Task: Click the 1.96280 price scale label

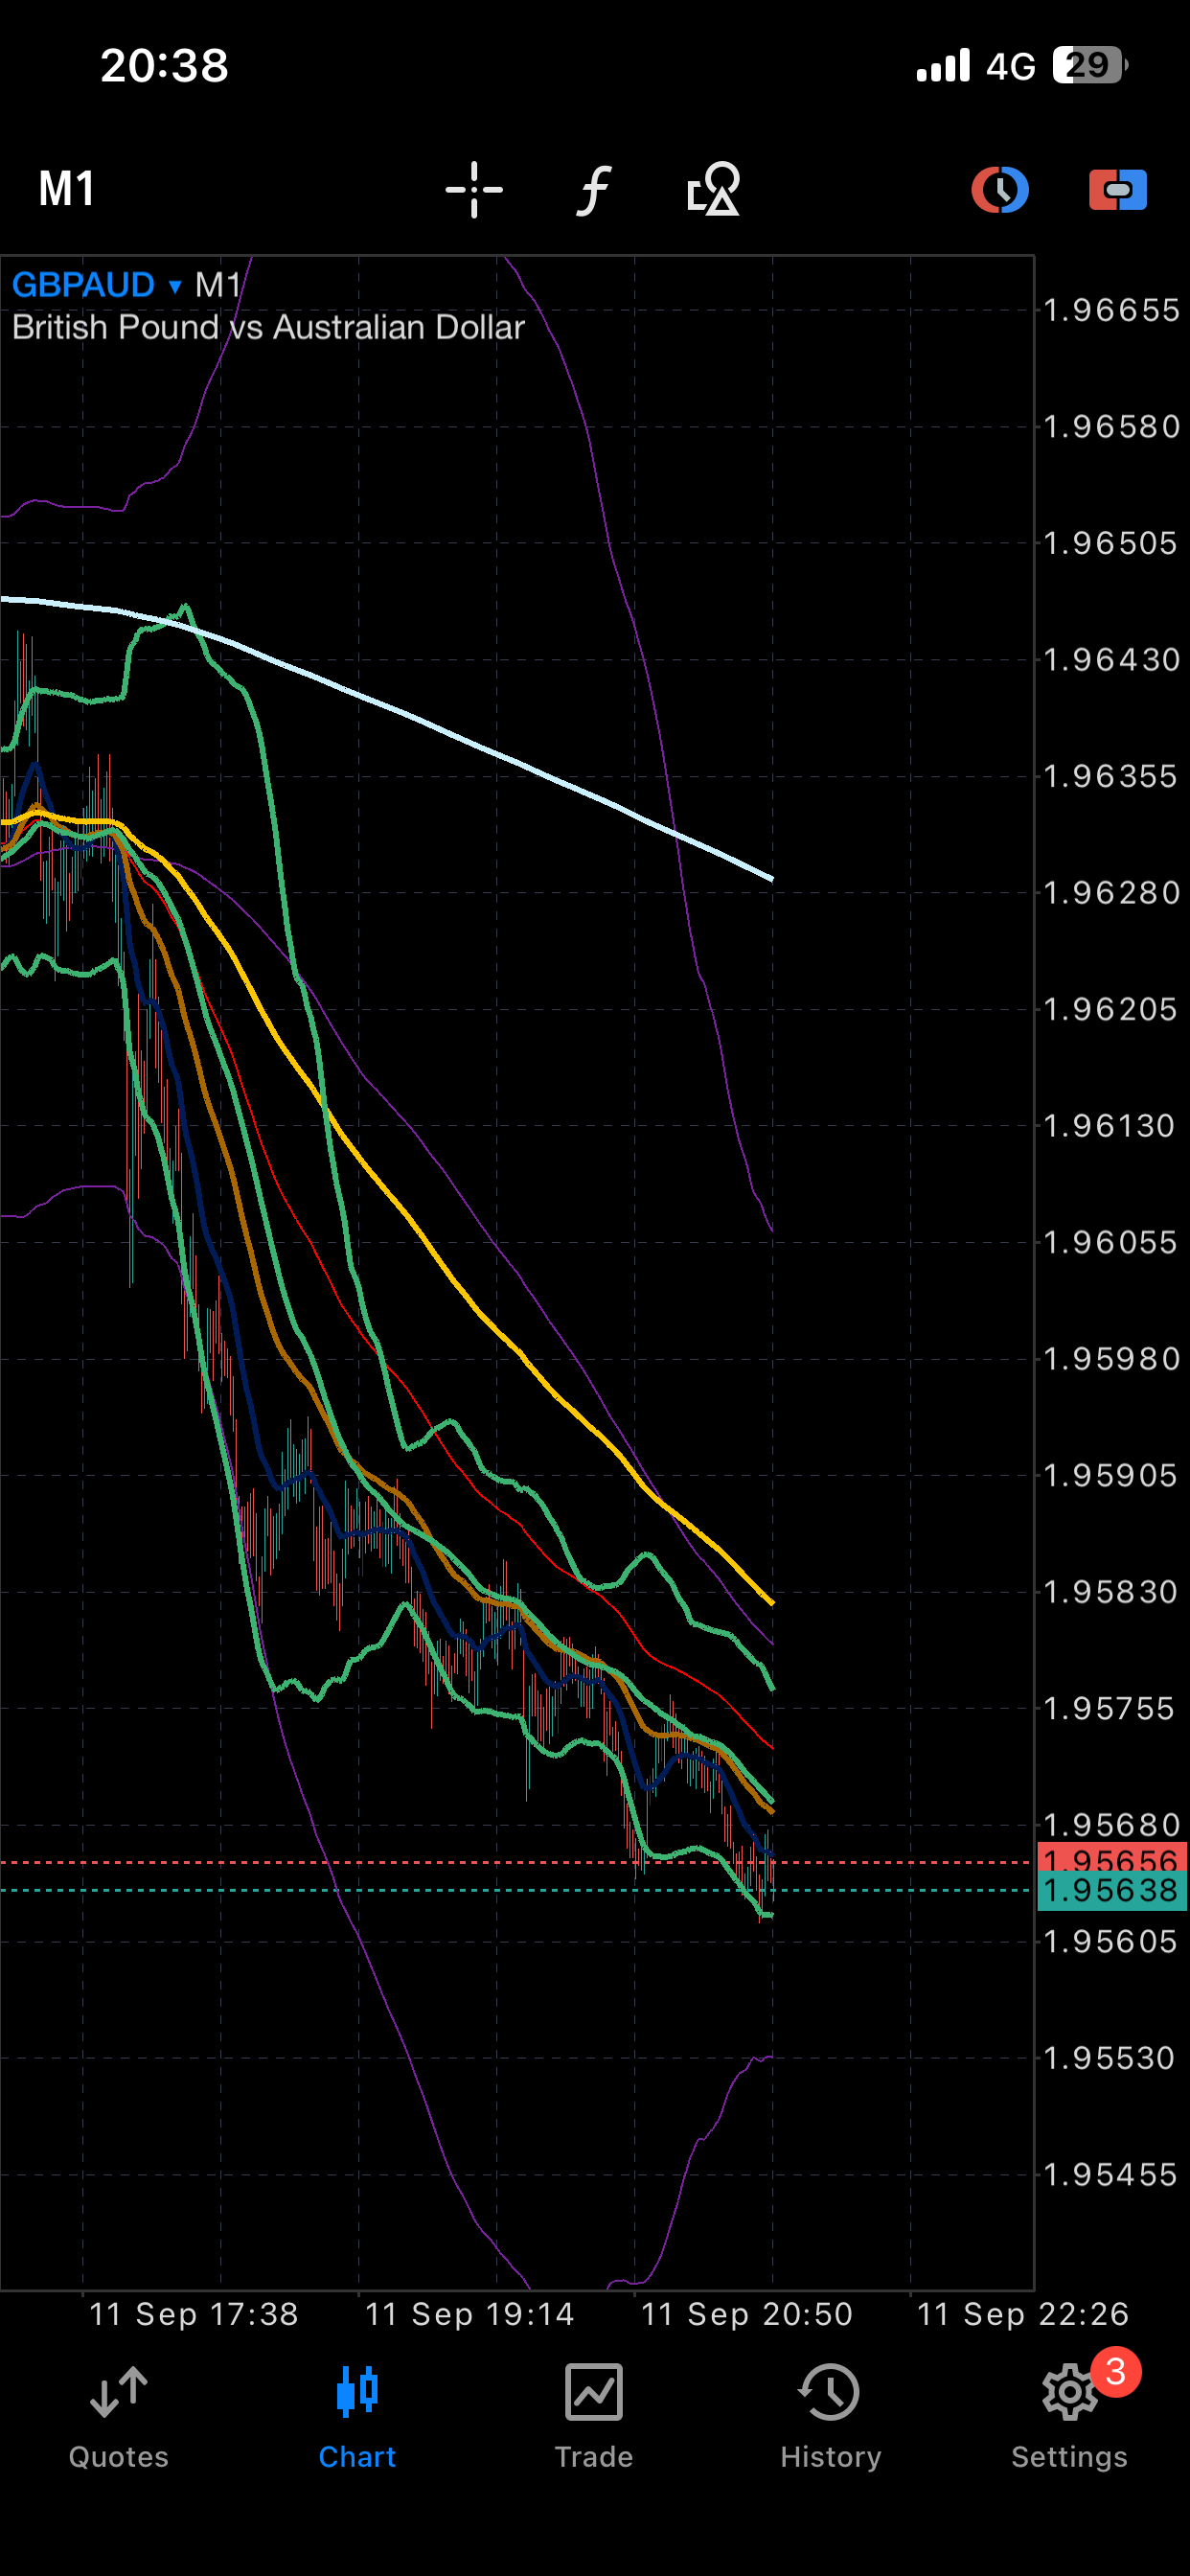Action: pos(1111,892)
